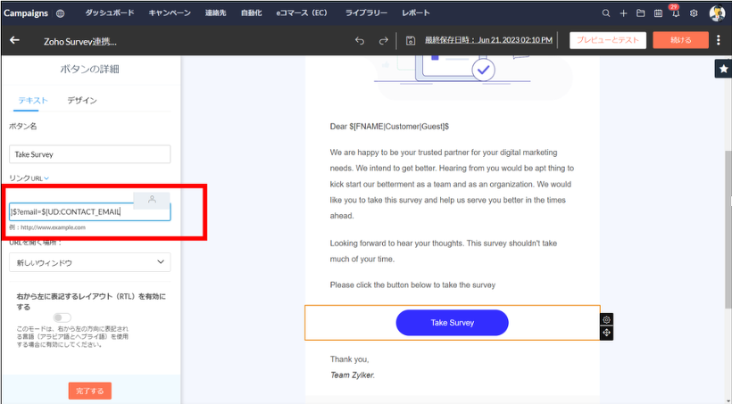
Task: Open search with the magnifier icon
Action: (606, 13)
